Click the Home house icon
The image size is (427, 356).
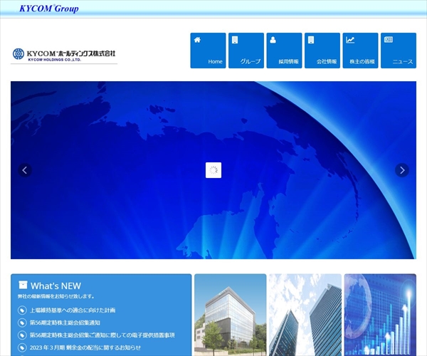[197, 40]
